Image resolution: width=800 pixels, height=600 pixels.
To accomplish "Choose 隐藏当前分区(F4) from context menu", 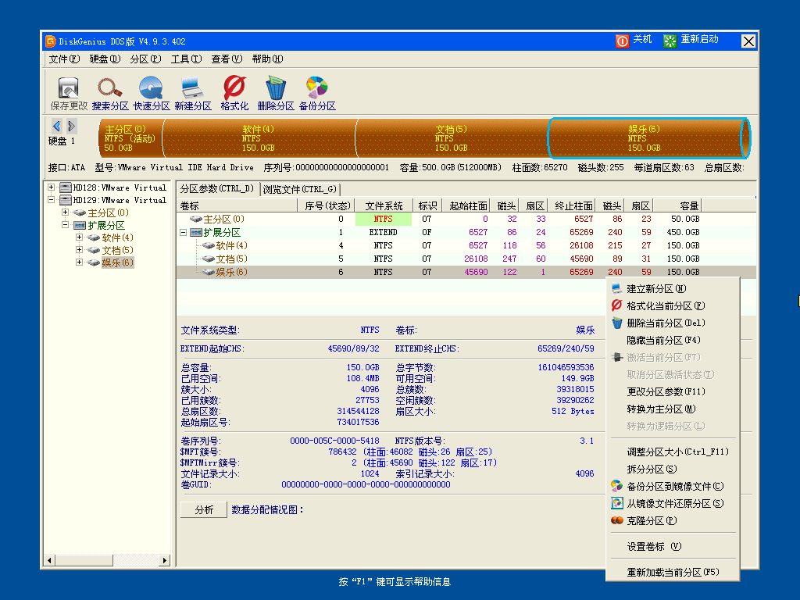I will point(673,341).
